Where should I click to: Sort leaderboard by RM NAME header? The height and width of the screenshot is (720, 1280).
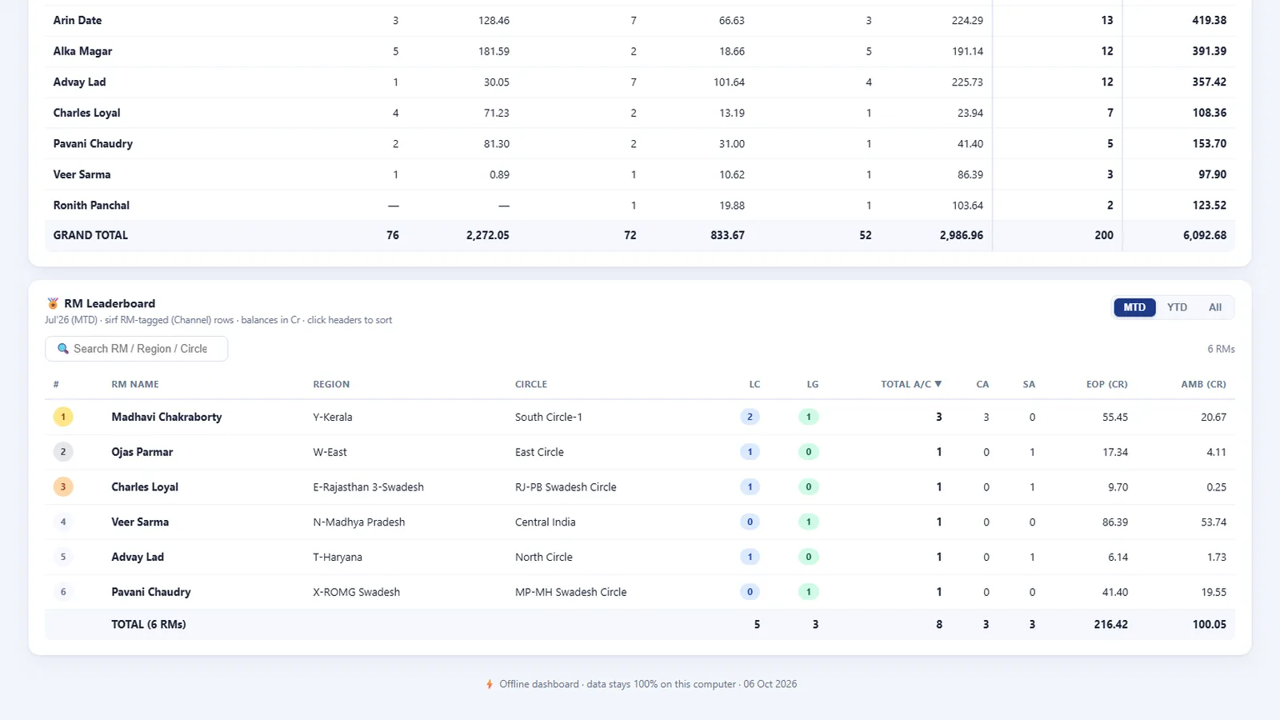point(135,384)
